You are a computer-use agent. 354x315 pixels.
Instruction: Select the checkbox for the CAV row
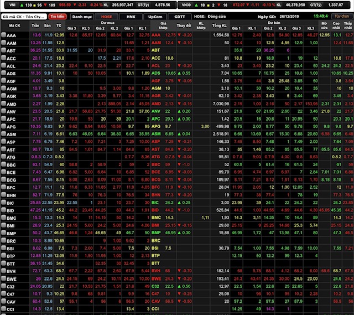pos(3,302)
